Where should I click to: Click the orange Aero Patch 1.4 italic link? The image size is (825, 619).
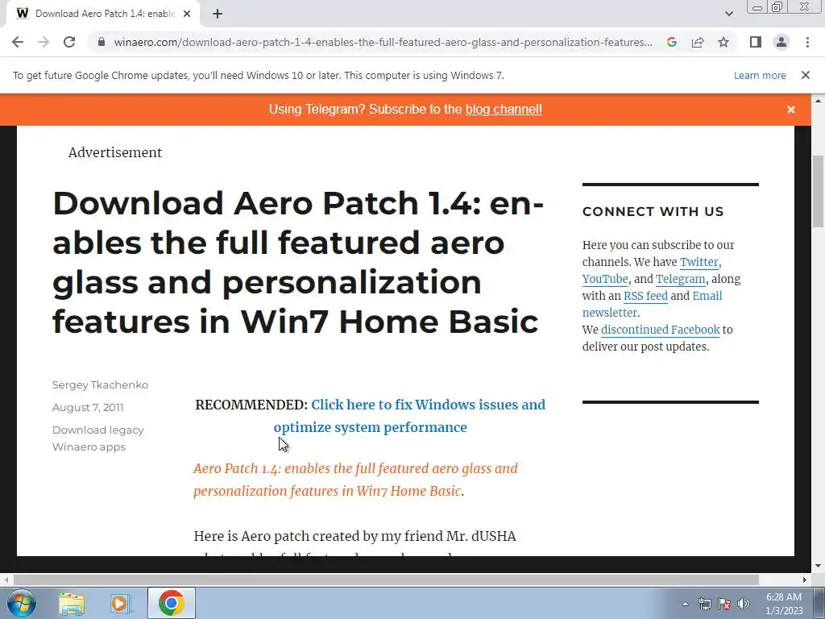[355, 480]
